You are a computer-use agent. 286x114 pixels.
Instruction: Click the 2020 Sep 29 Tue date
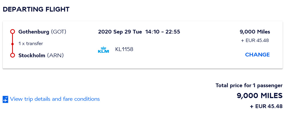pos(120,32)
